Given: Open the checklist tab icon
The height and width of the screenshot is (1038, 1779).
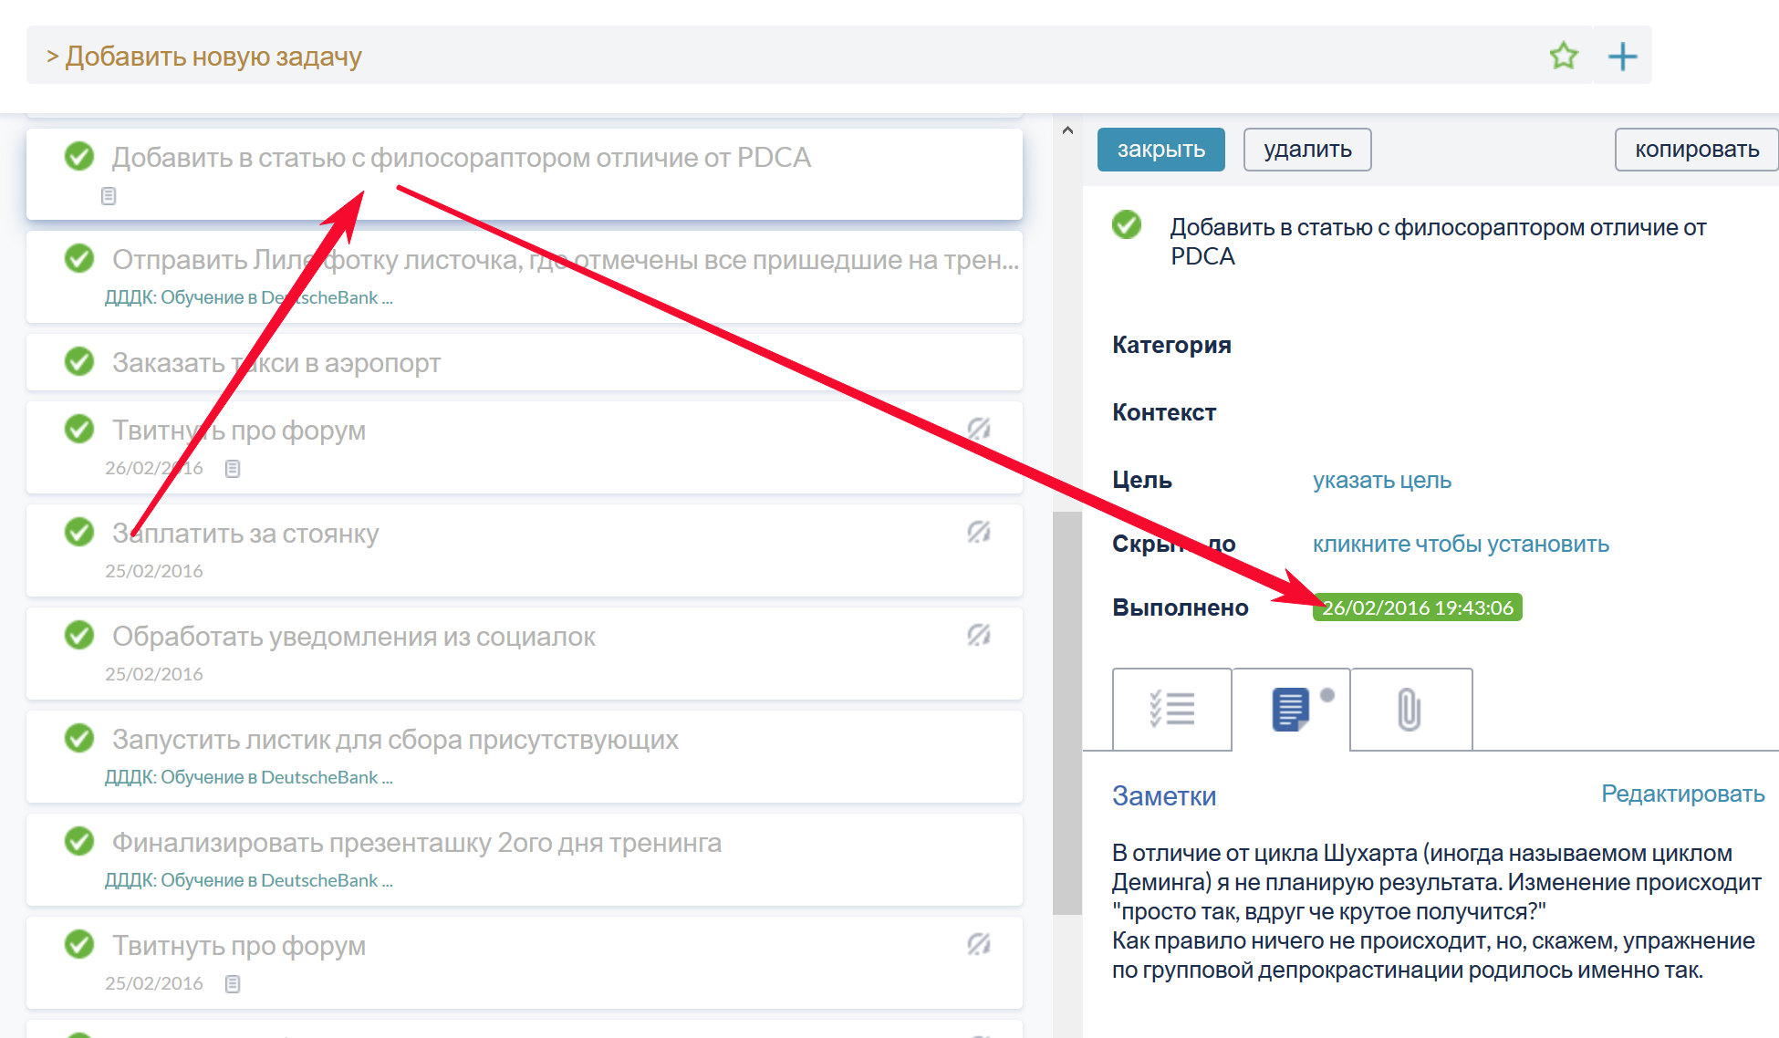Looking at the screenshot, I should 1172,709.
